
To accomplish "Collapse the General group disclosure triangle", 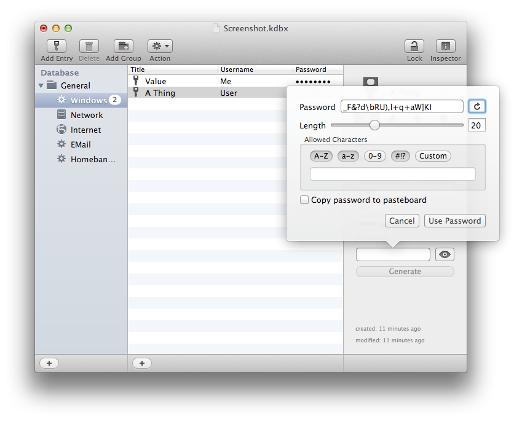I will (x=41, y=85).
